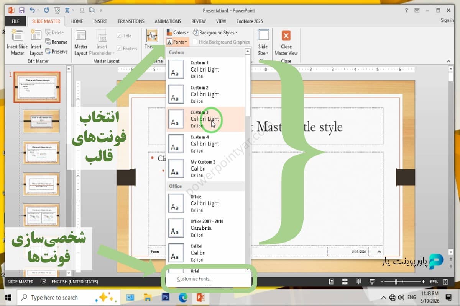Image resolution: width=460 pixels, height=306 pixels.
Task: Click the 65% zoom level
Action: (434, 282)
